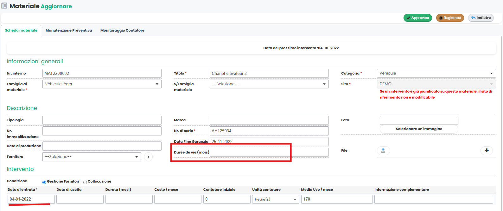Focus the Costo / mese field
This screenshot has height=211, width=503.
(178, 199)
